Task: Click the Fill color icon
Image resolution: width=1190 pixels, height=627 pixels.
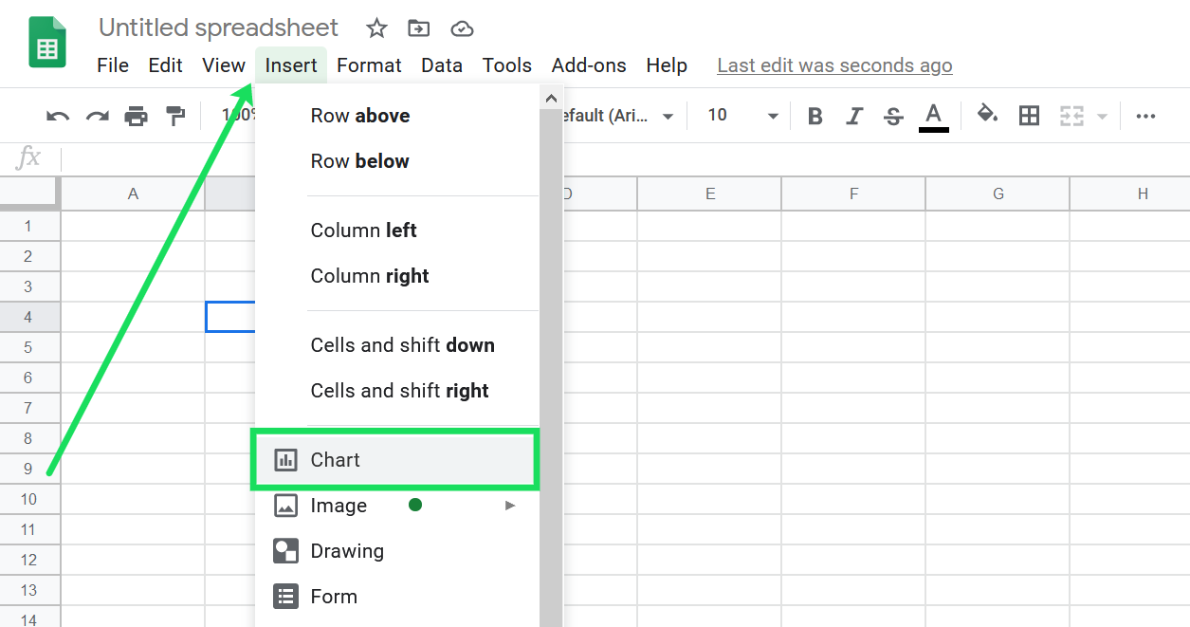Action: pyautogui.click(x=987, y=115)
